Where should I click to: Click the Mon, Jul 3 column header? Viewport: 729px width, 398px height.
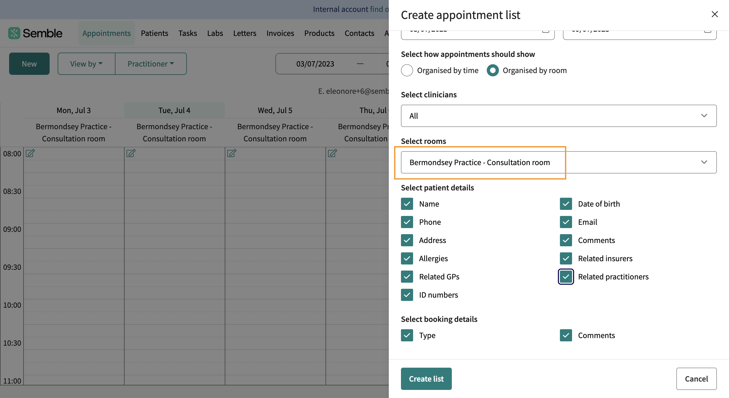[74, 110]
